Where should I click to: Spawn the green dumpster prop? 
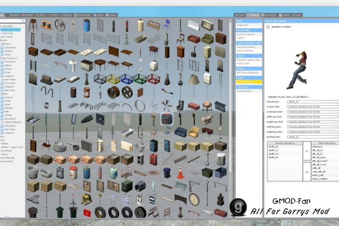pyautogui.click(x=207, y=172)
